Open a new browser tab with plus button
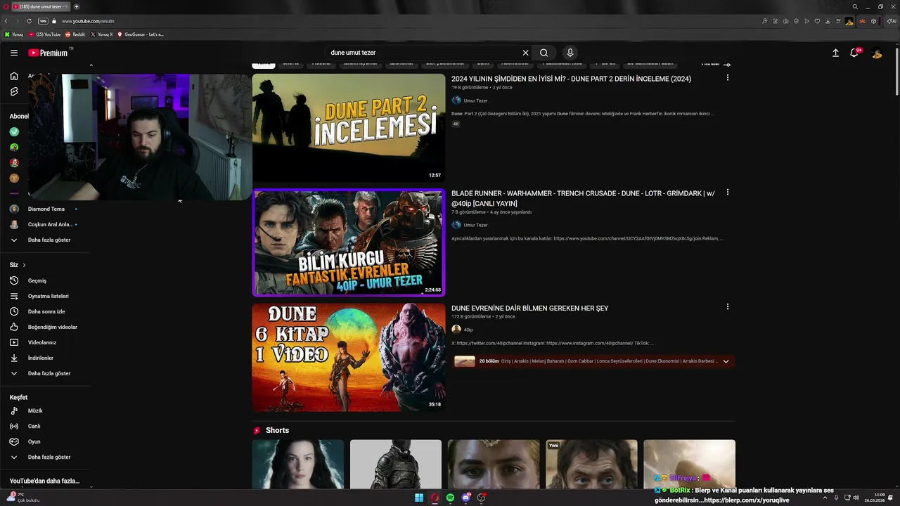900x506 pixels. (x=77, y=6)
